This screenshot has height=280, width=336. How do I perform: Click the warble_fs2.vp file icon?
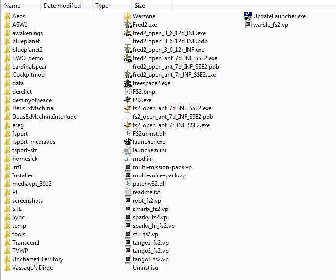click(x=248, y=25)
